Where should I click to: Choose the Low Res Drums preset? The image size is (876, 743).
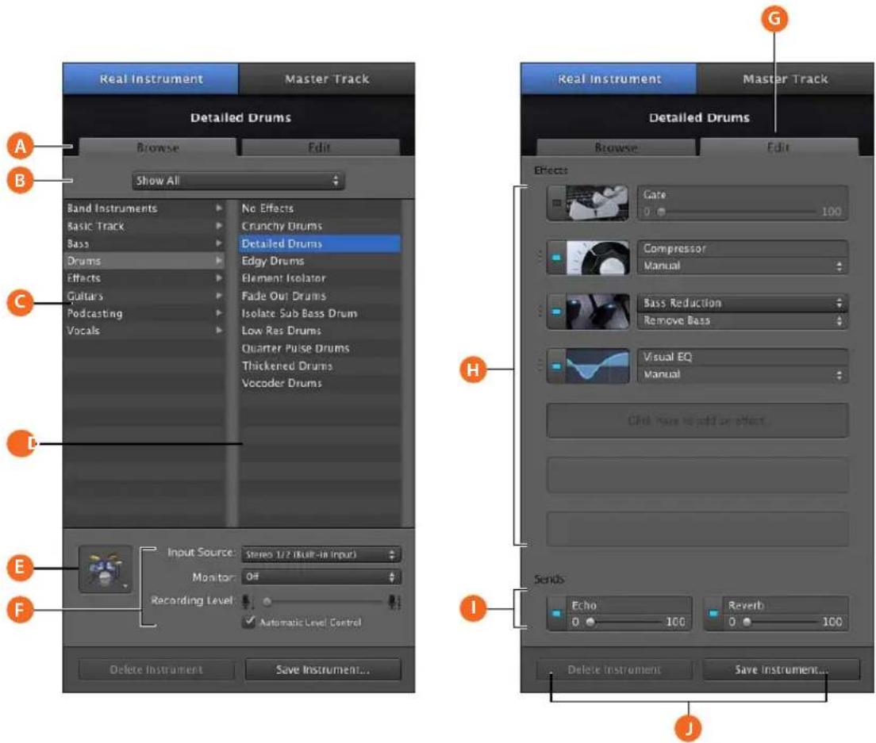(320, 331)
